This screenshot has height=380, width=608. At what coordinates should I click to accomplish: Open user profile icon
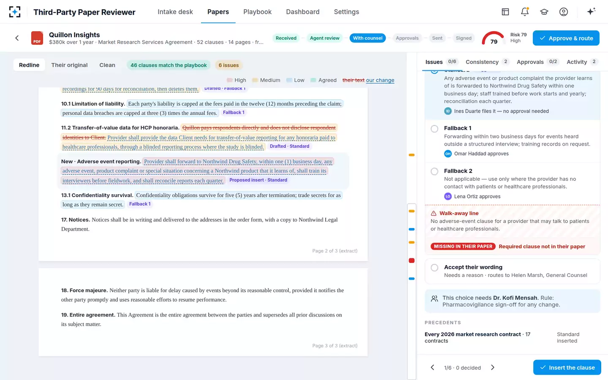[x=564, y=12]
